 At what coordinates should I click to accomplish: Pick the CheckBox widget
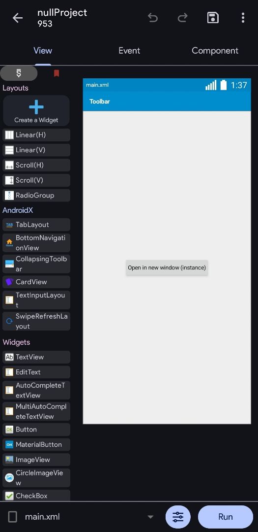[x=36, y=496]
